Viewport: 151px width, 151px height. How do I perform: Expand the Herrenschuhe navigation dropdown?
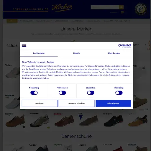44,21
